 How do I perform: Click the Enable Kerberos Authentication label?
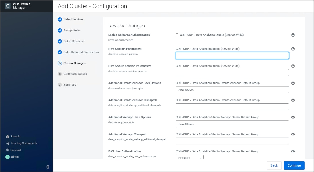[x=129, y=35]
